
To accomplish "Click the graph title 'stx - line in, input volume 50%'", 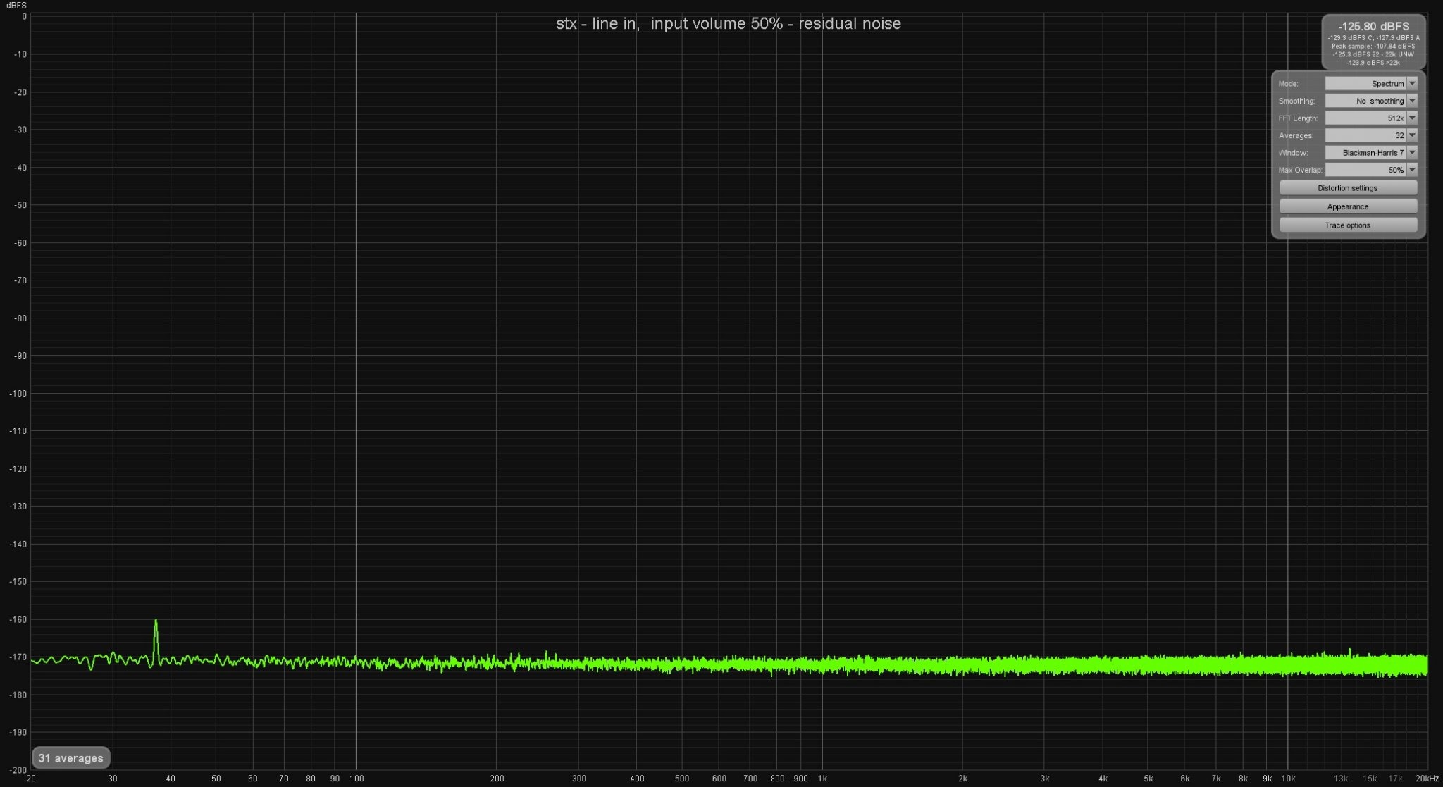I will tap(669, 23).
